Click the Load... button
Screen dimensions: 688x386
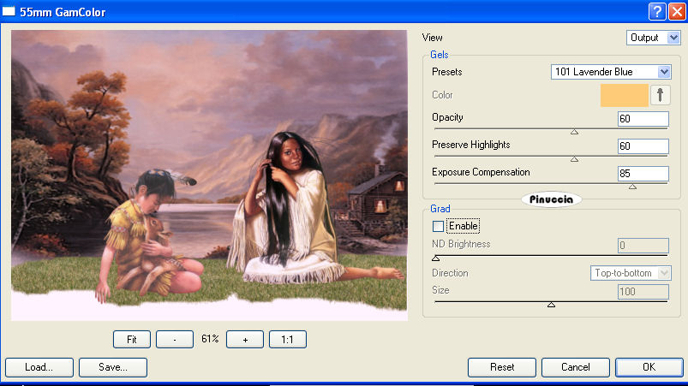pyautogui.click(x=39, y=367)
